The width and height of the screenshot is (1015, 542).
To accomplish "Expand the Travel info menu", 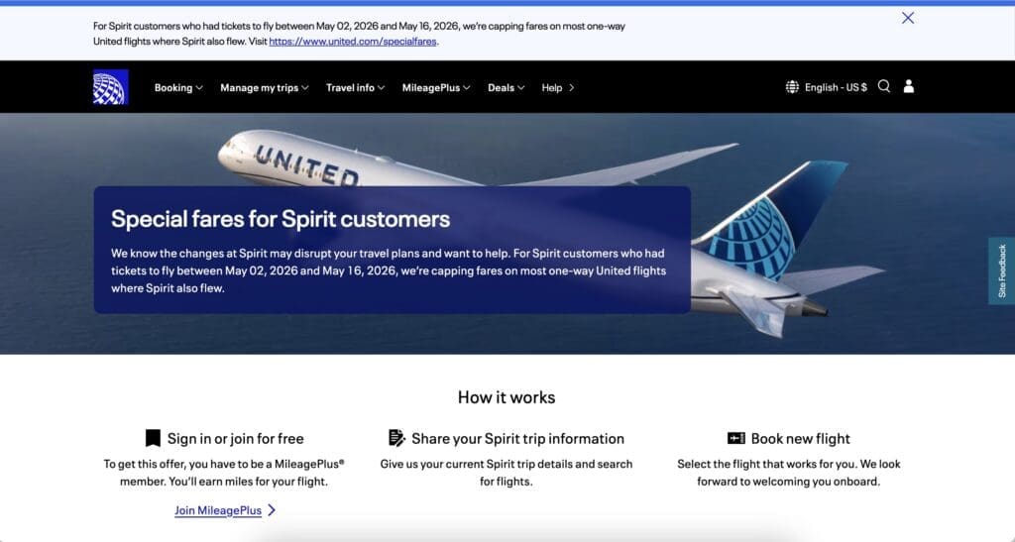I will (356, 88).
